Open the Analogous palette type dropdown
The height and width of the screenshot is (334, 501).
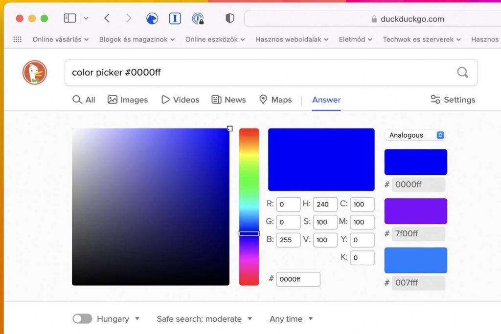point(415,135)
